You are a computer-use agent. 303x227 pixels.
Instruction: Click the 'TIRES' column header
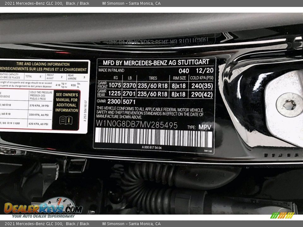pos(153,78)
